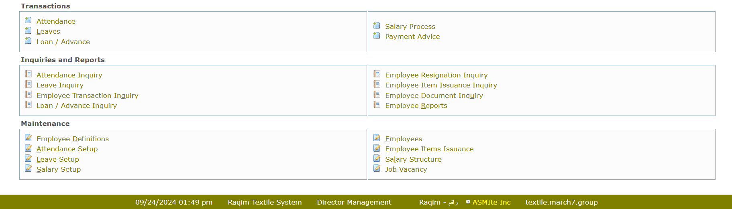Open Employee Transaction Inquiry
Viewport: 732px width, 209px height.
(x=87, y=95)
